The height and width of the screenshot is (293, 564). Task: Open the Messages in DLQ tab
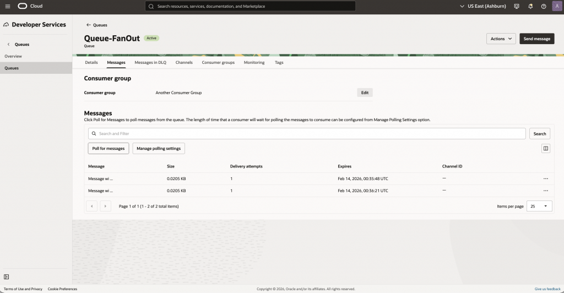(150, 62)
